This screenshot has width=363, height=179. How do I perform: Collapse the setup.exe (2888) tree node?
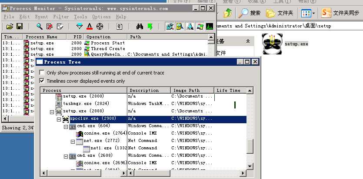click(x=52, y=112)
